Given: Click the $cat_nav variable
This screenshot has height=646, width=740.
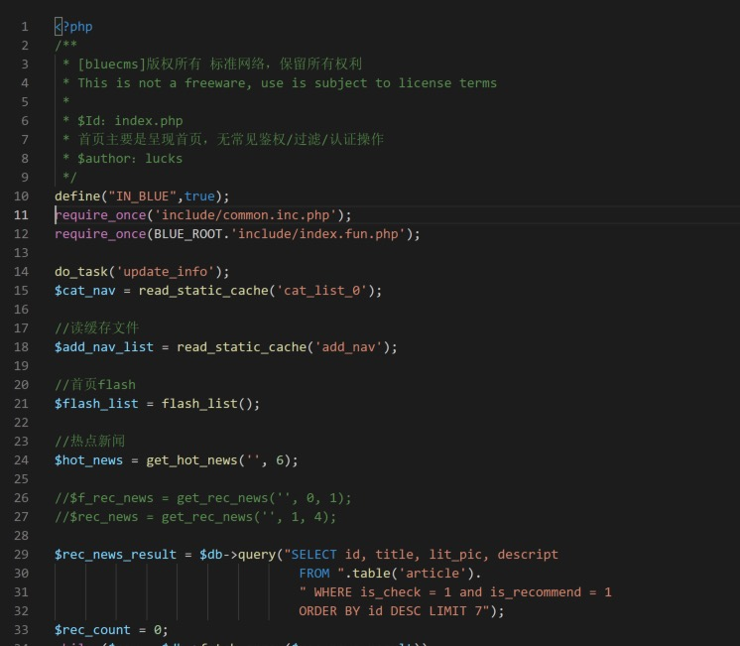Looking at the screenshot, I should point(85,291).
